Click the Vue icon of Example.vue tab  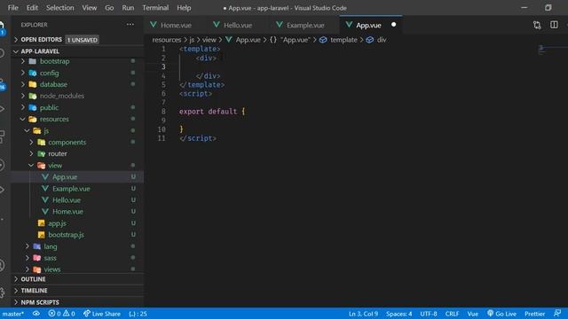click(280, 25)
